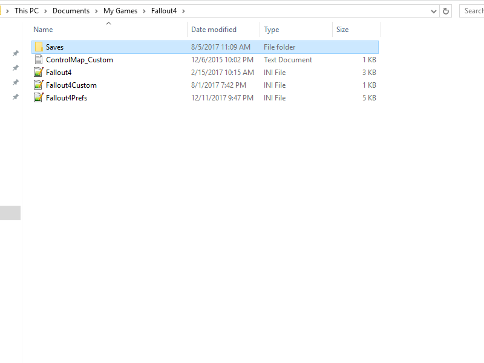
Task: Click the first pin icon in the navigation pane
Action: (x=16, y=53)
